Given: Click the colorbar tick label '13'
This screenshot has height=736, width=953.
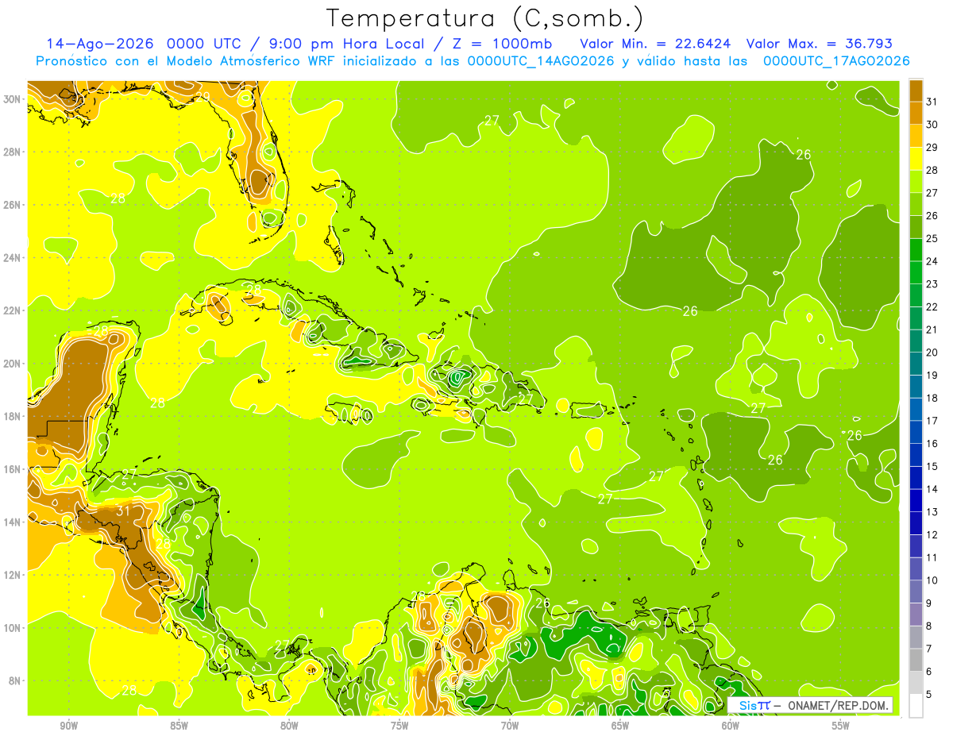Looking at the screenshot, I should point(932,512).
